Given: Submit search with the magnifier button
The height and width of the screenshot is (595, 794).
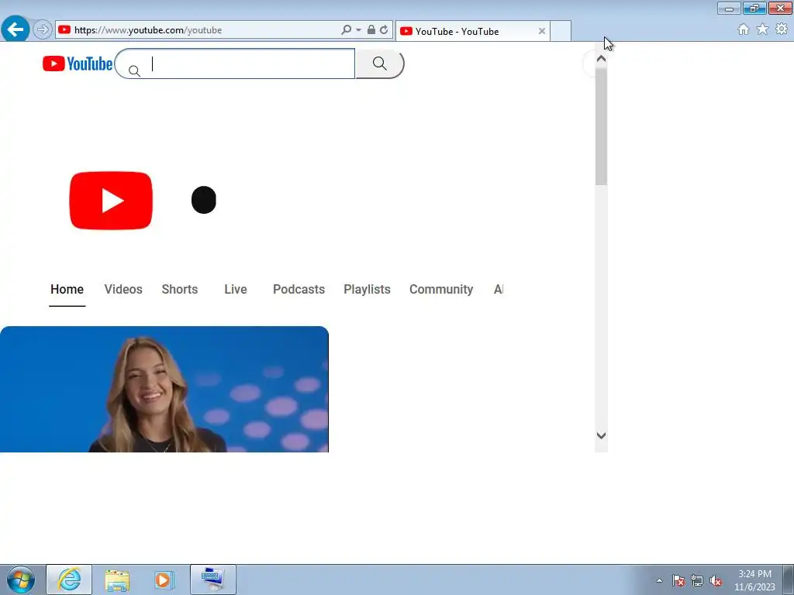Looking at the screenshot, I should coord(380,64).
